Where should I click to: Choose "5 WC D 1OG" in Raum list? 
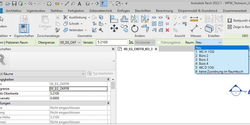click(x=222, y=67)
